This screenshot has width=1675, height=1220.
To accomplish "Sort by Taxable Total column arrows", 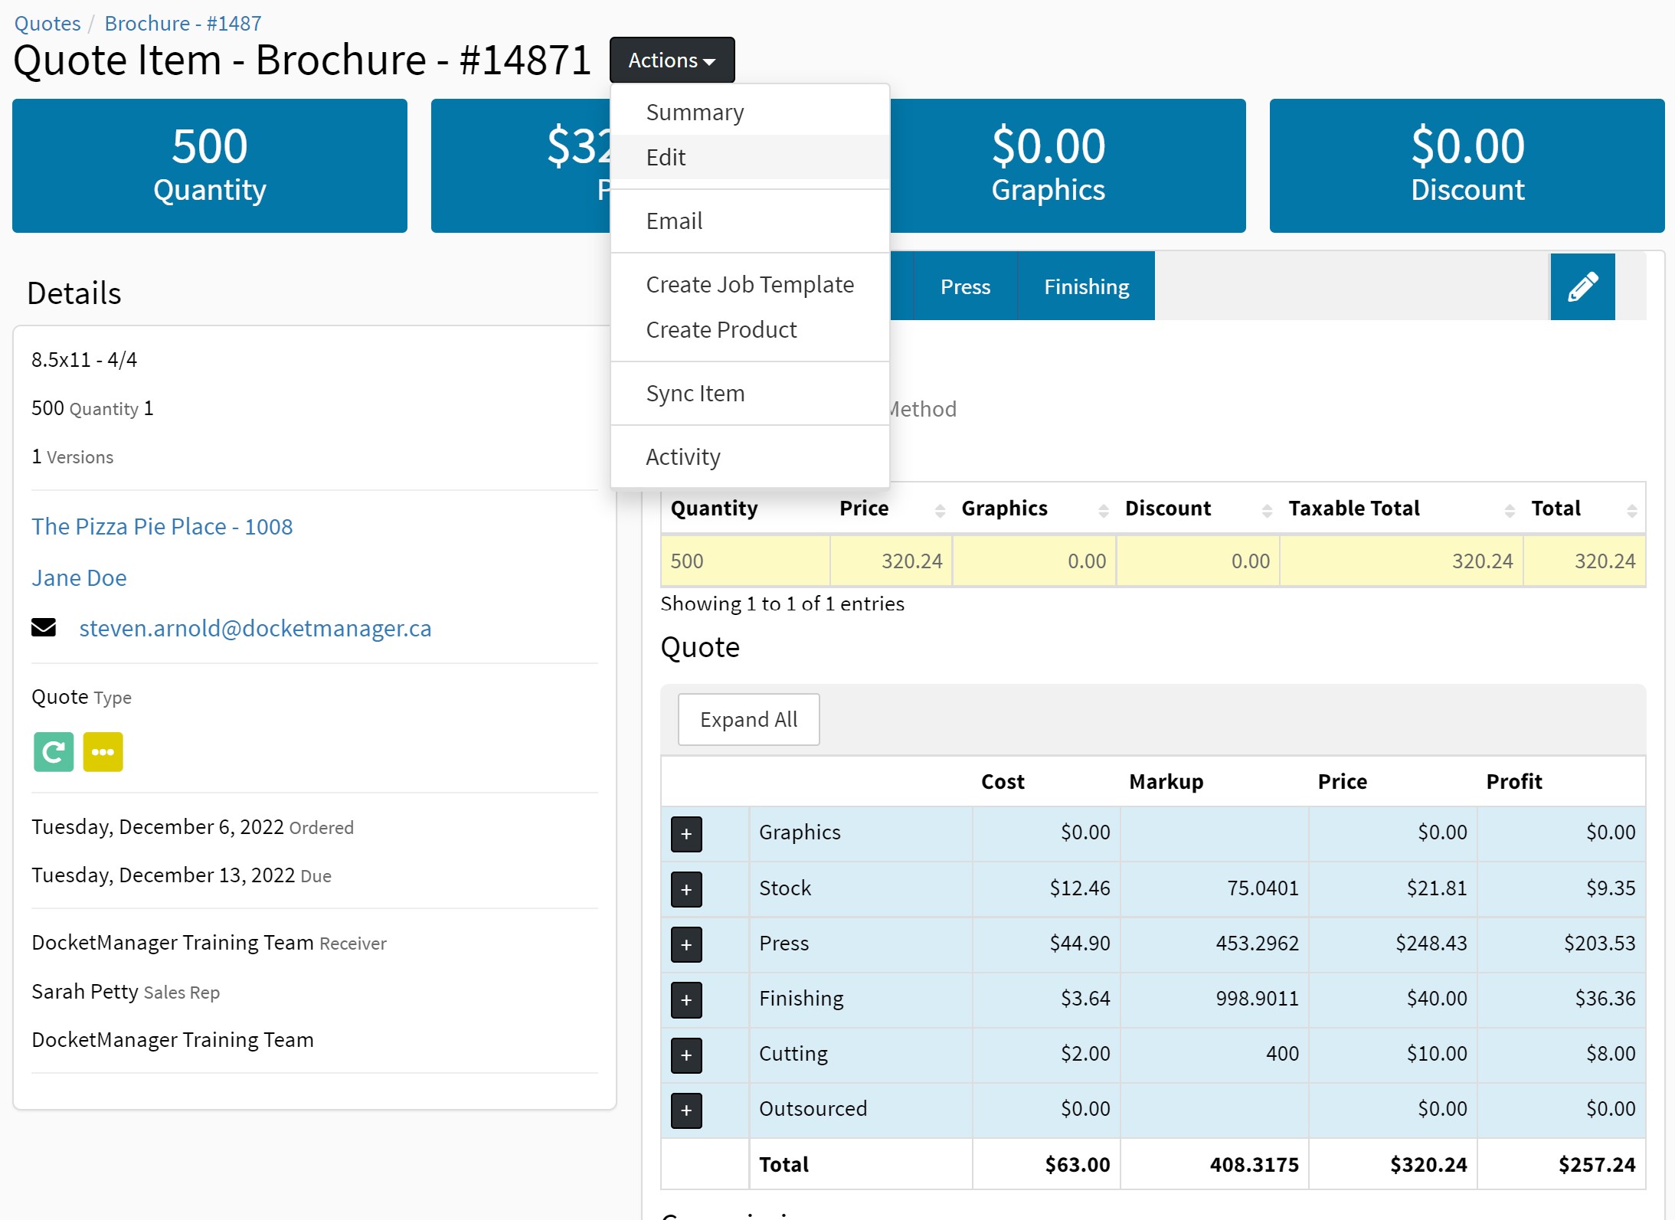I will pos(1509,510).
